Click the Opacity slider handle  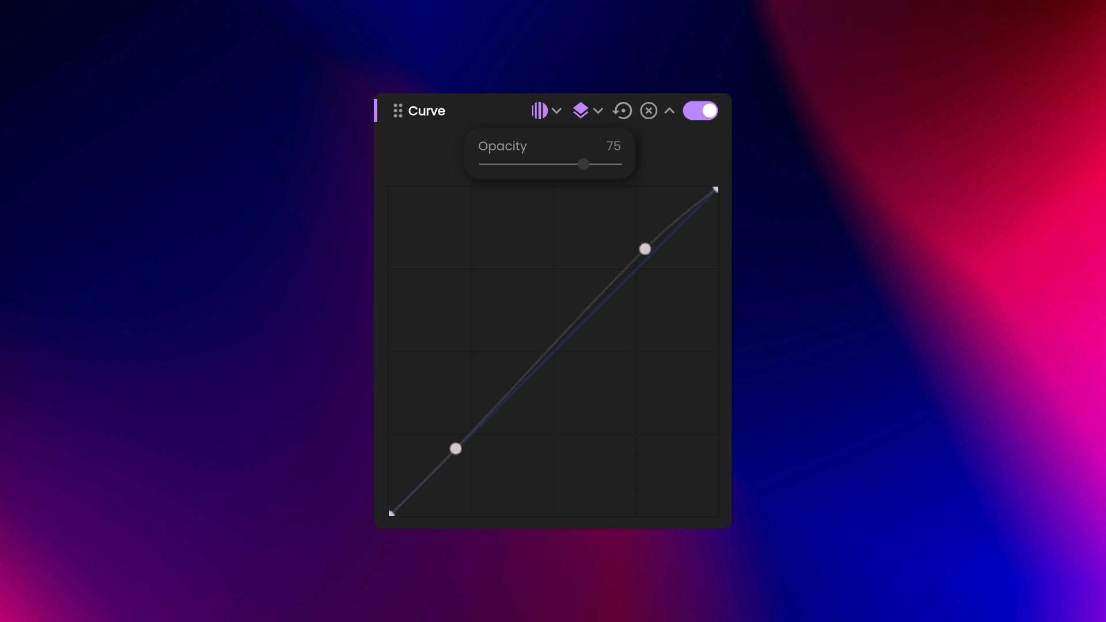pos(584,165)
